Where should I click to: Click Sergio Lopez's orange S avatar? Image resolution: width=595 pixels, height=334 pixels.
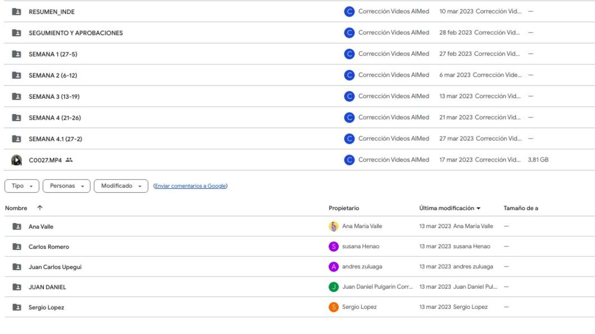(333, 307)
